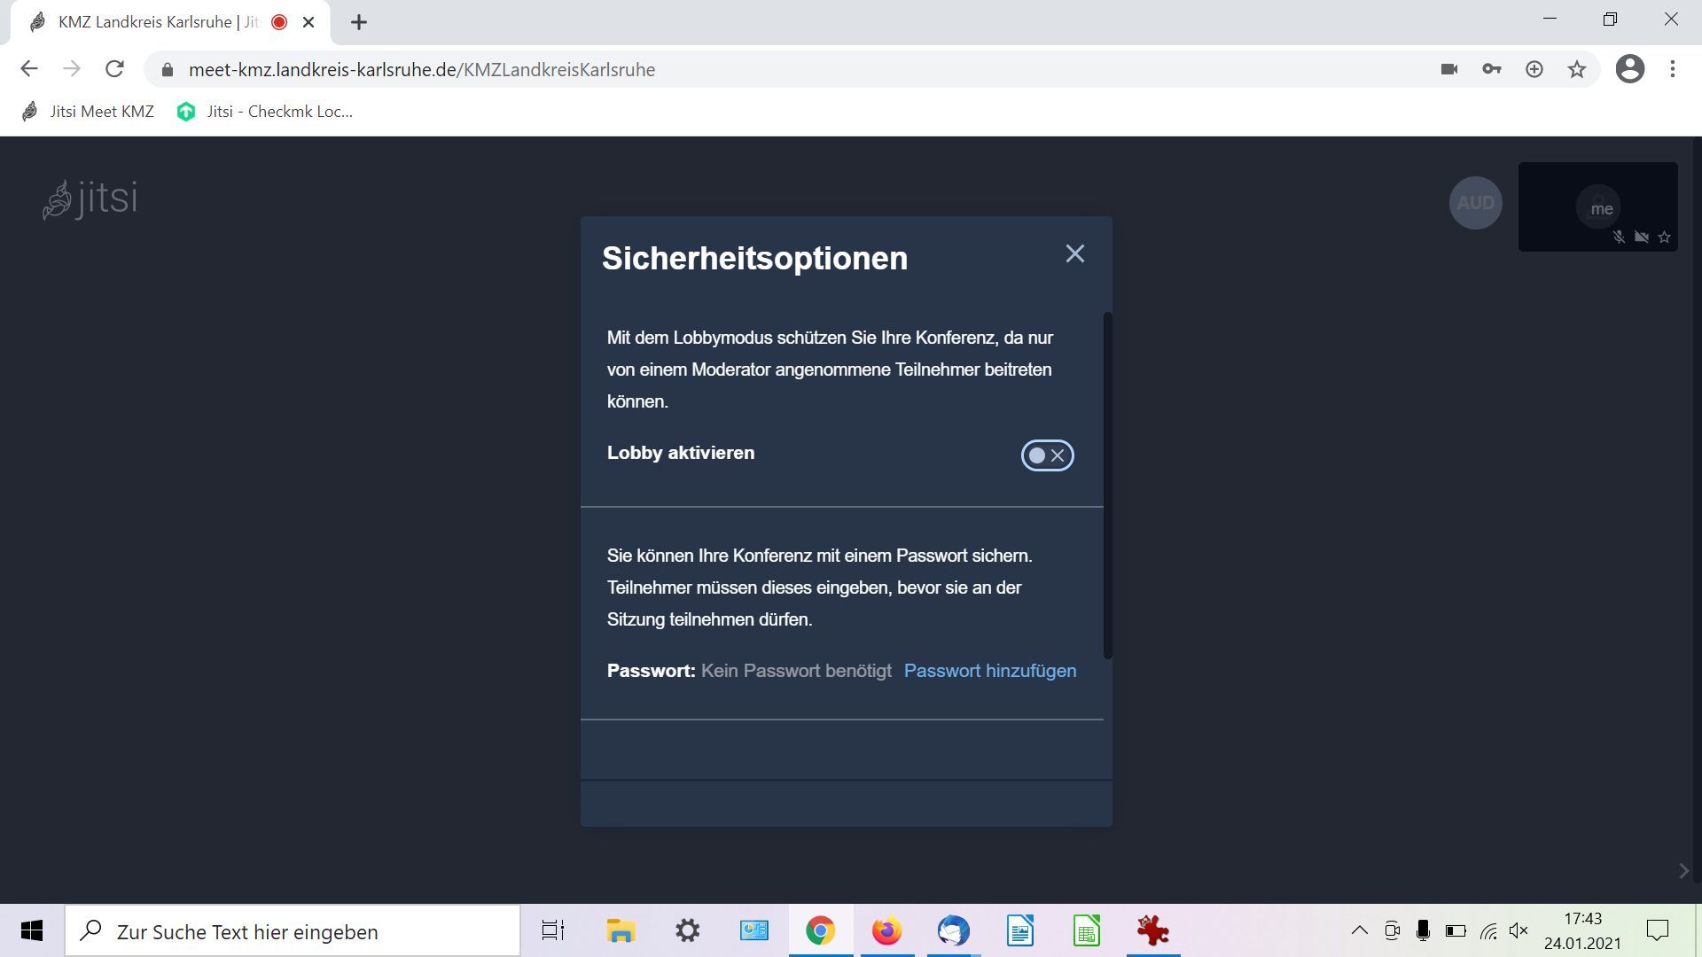Show hidden system tray icons
This screenshot has width=1702, height=957.
(x=1359, y=930)
